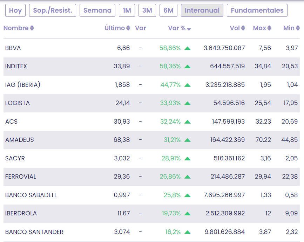Viewport: 304px width, 242px height.
Task: Select the Semana period tab
Action: 97,11
